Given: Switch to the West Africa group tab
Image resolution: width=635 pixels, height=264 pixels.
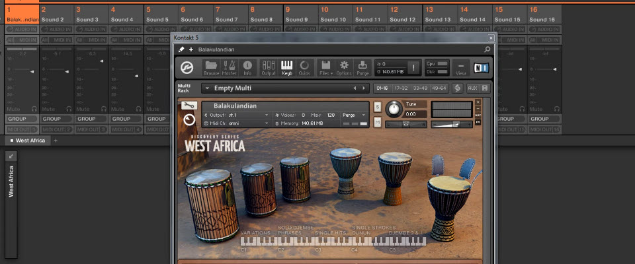Looking at the screenshot, I should click(28, 141).
